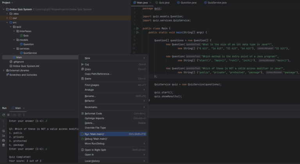Switch to the Question.java editor tab

click(187, 3)
